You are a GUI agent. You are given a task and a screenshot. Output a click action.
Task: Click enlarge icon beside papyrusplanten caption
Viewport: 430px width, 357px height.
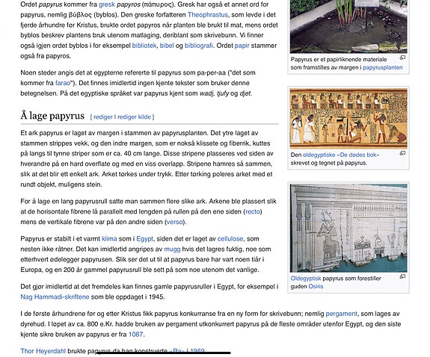coord(402,58)
